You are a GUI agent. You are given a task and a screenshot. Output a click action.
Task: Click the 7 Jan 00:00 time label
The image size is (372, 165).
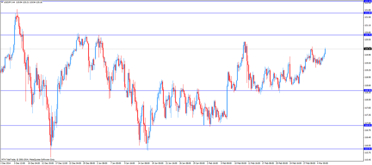[116, 164]
